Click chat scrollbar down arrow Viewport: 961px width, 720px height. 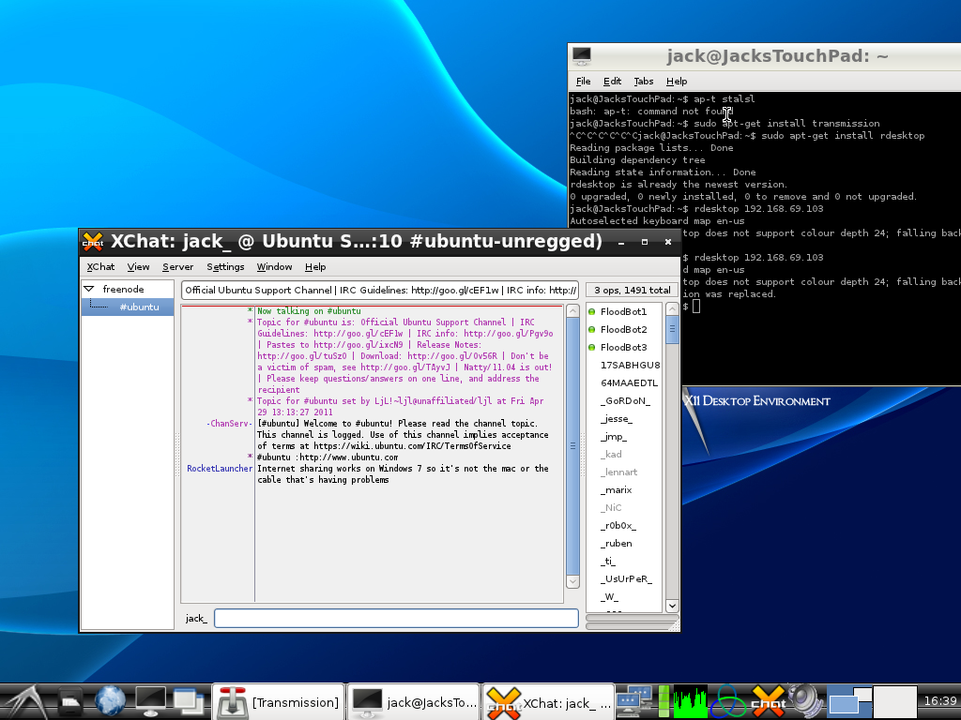tap(572, 581)
